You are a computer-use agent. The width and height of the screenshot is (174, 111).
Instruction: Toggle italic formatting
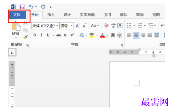pos(41,35)
